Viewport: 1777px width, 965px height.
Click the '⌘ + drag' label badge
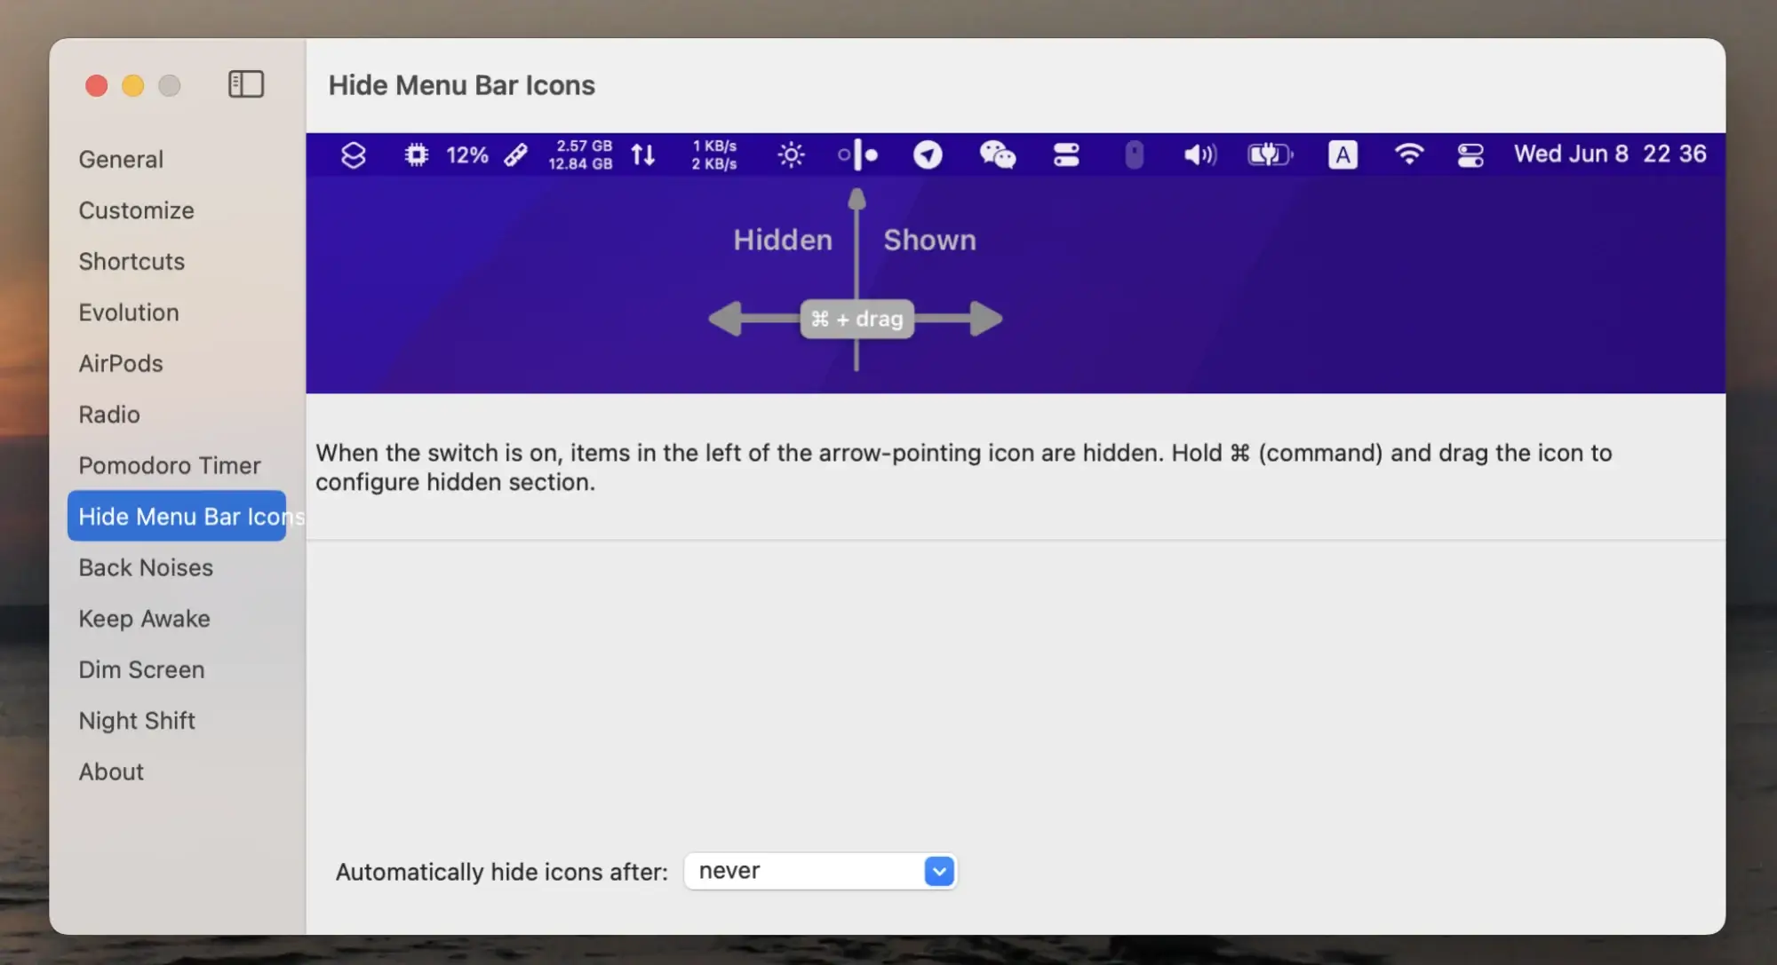click(857, 319)
